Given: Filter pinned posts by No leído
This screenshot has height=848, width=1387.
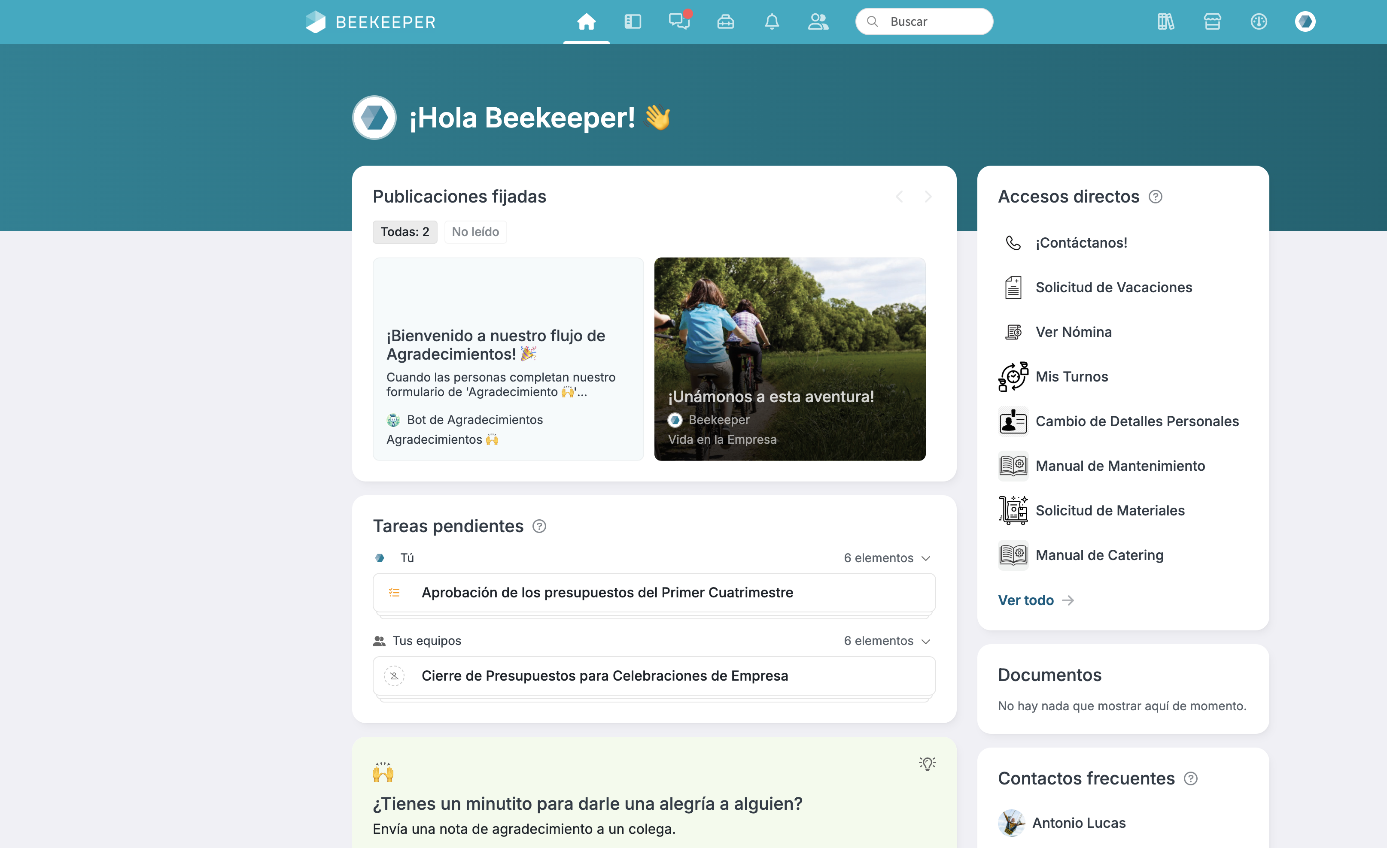Looking at the screenshot, I should [475, 232].
